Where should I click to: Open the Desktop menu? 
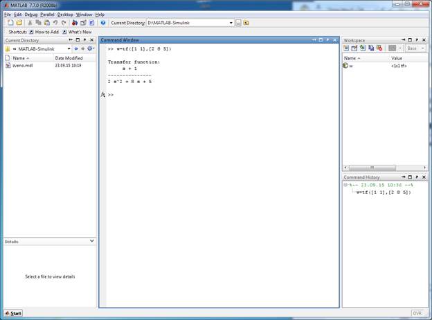click(x=65, y=15)
